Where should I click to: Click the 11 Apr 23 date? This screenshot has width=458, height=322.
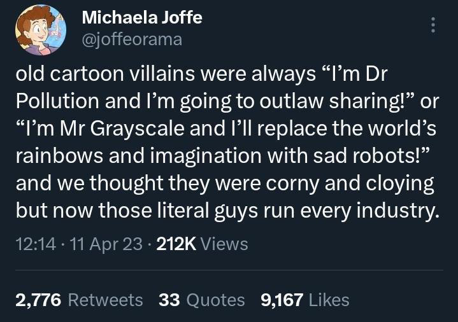[106, 244]
